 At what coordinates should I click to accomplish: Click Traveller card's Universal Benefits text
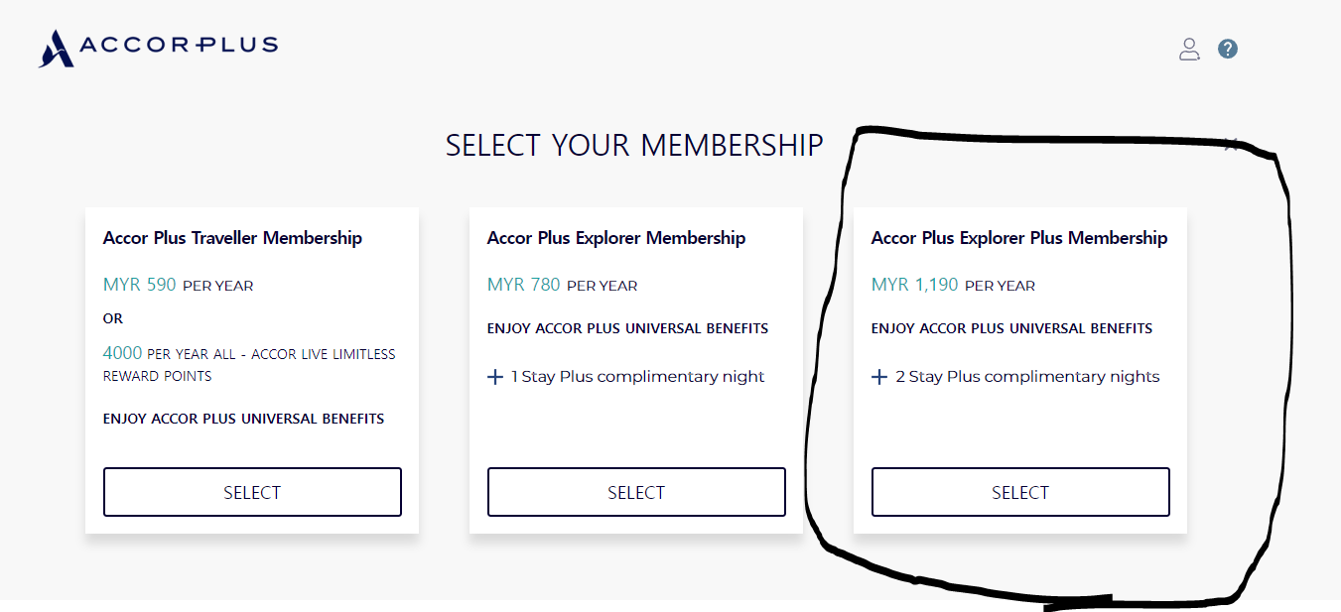click(243, 419)
